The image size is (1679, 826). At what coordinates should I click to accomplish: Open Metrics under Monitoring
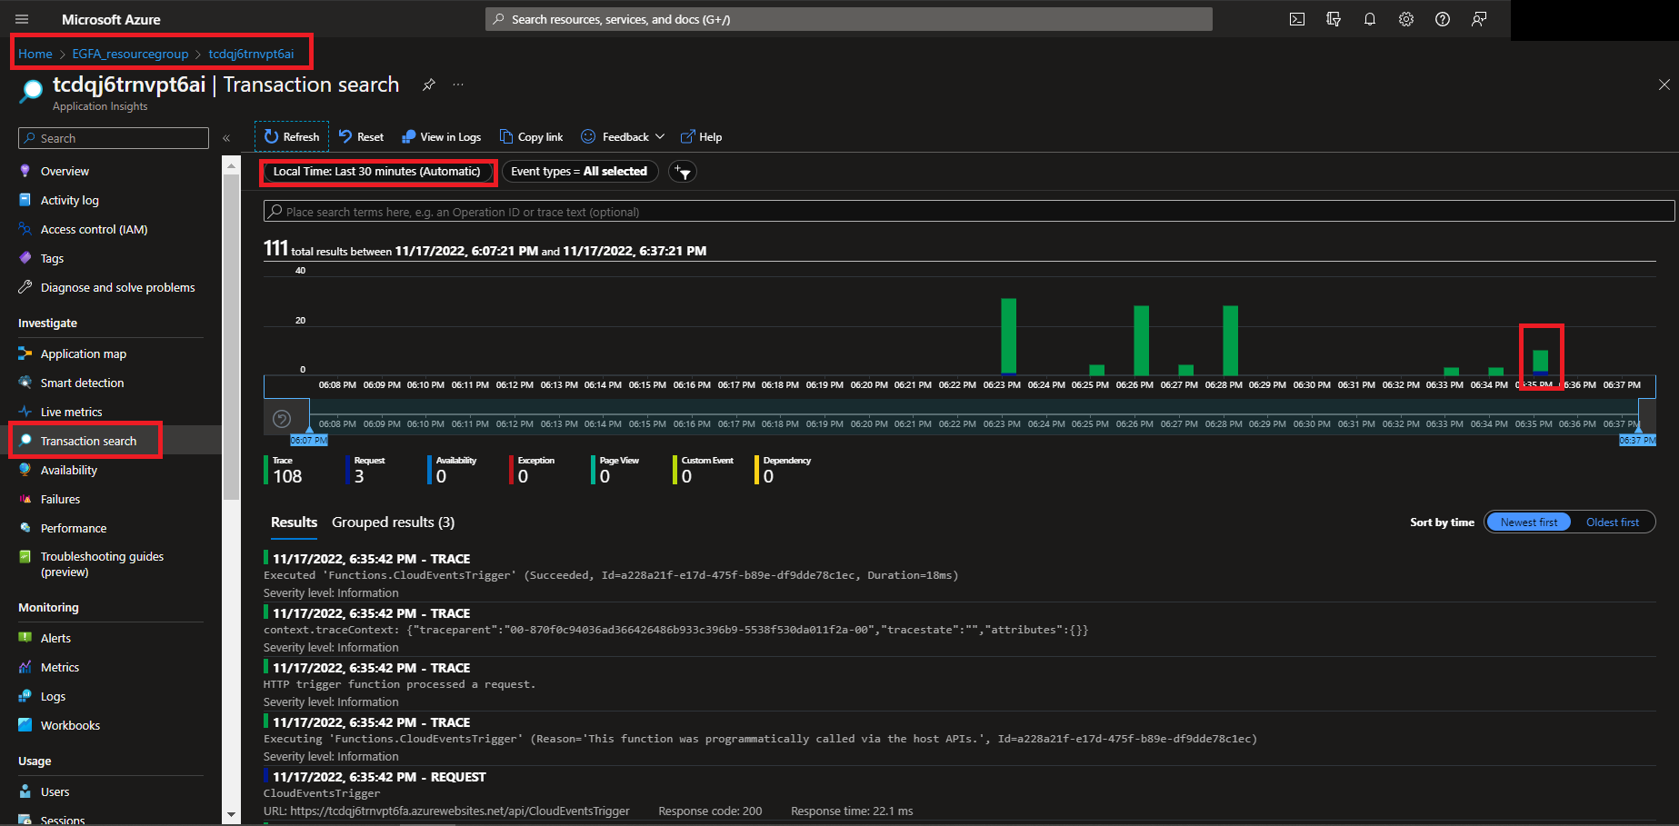tap(60, 667)
